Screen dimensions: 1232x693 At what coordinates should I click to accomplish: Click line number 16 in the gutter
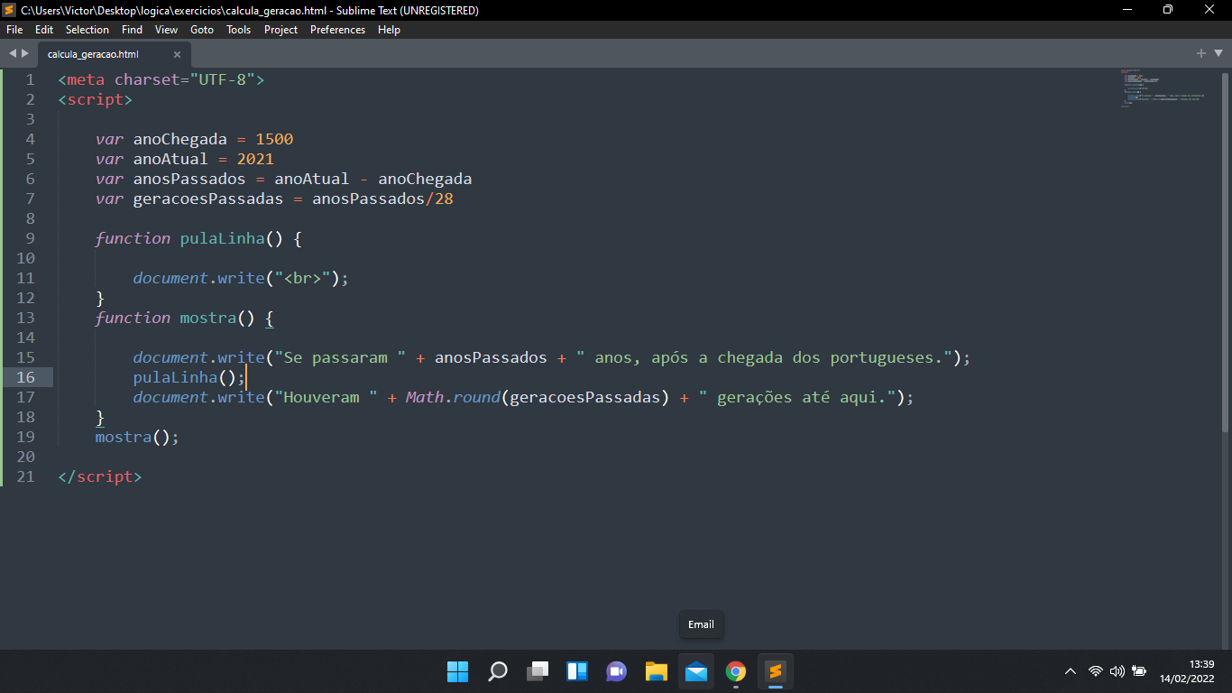(x=25, y=377)
